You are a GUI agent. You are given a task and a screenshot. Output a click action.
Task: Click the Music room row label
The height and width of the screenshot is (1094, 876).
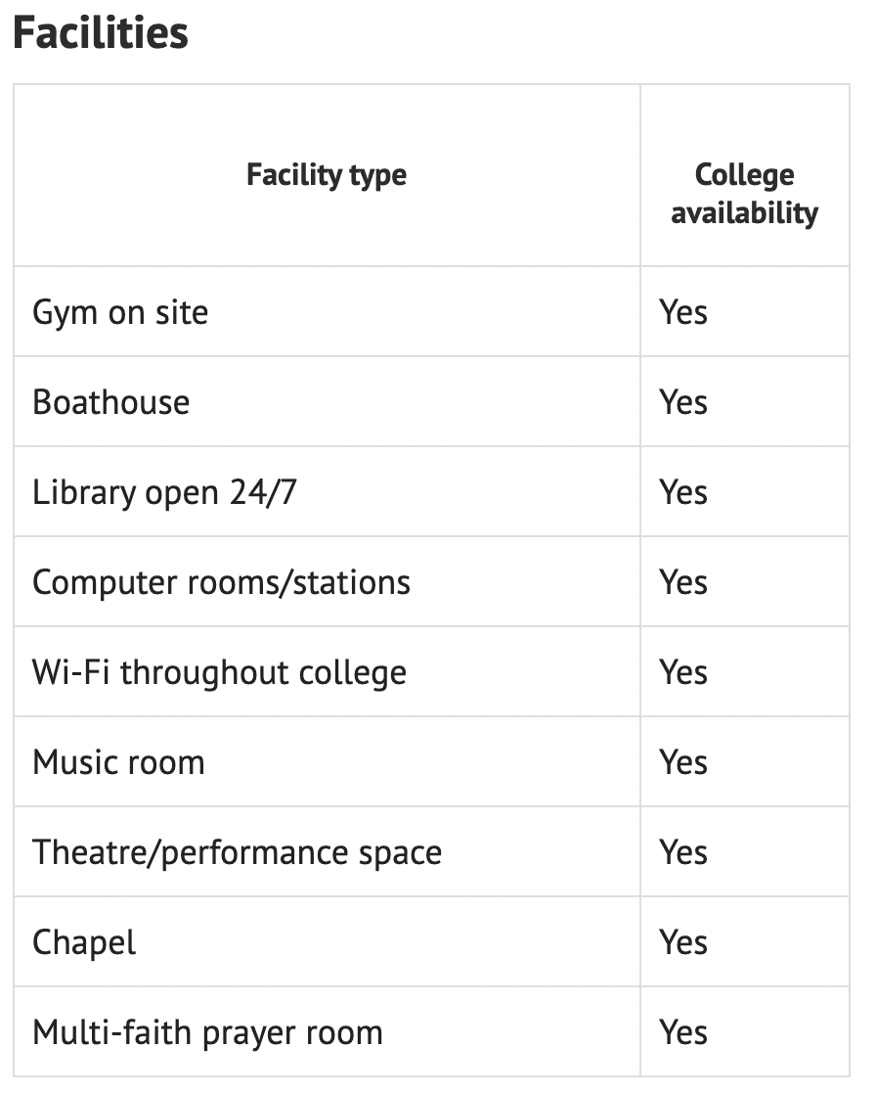click(118, 762)
